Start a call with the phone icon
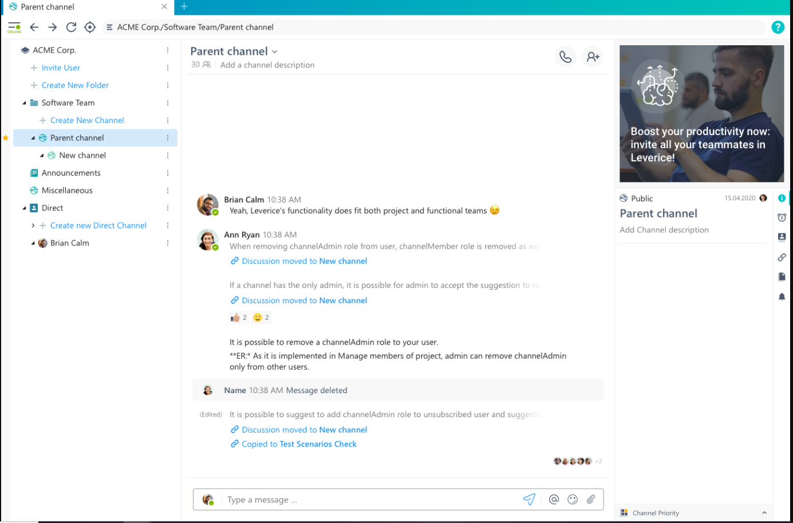793x523 pixels. [x=565, y=57]
